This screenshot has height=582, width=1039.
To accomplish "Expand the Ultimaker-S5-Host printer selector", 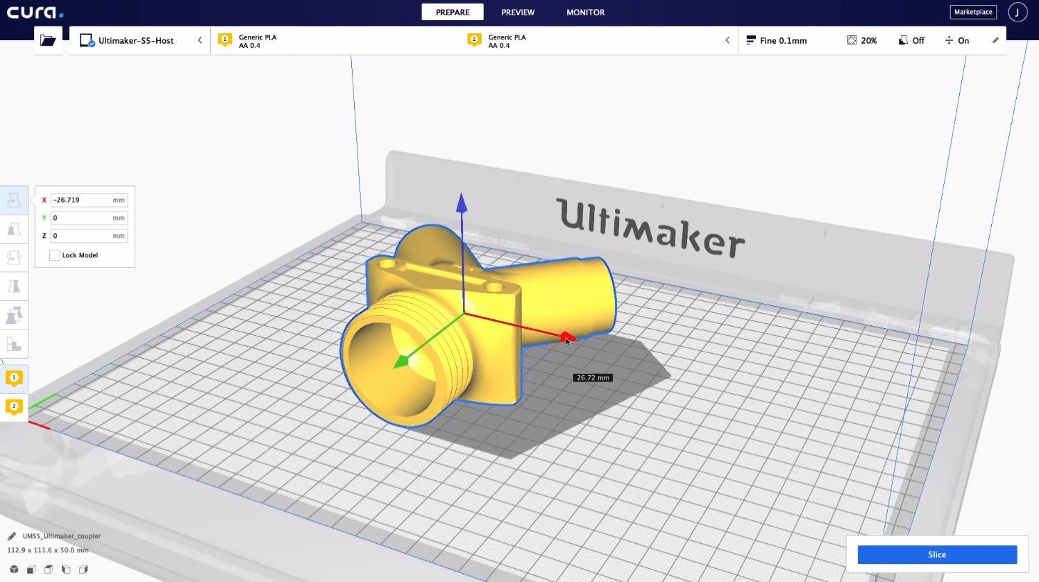I will (139, 41).
